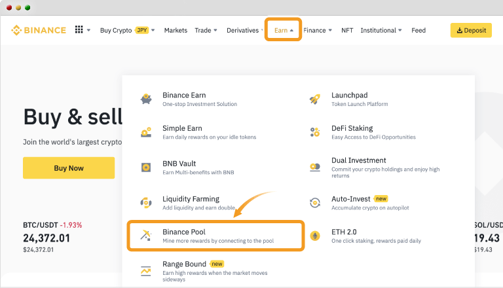Open Launchpad
This screenshot has height=288, width=503.
click(349, 96)
